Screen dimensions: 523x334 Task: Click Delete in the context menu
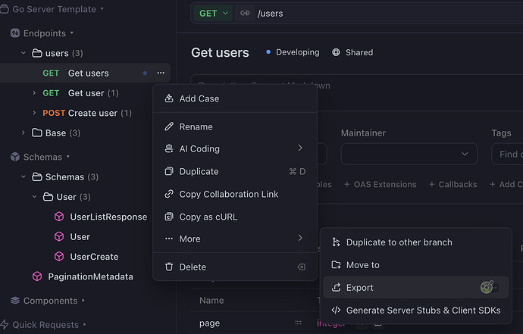193,267
